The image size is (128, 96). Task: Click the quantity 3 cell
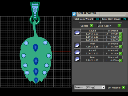point(107,47)
